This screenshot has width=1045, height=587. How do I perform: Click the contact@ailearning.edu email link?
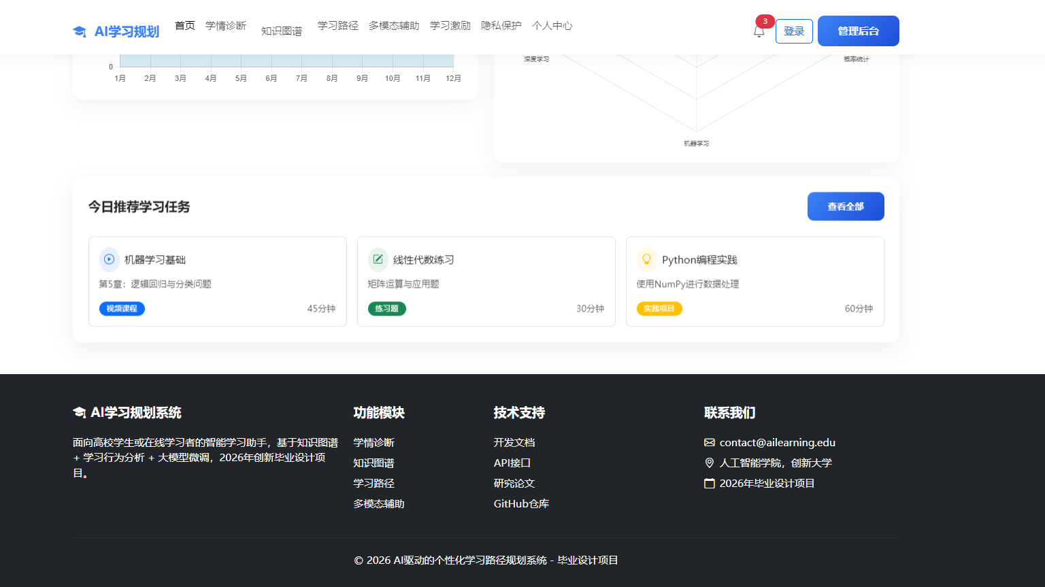click(x=778, y=442)
